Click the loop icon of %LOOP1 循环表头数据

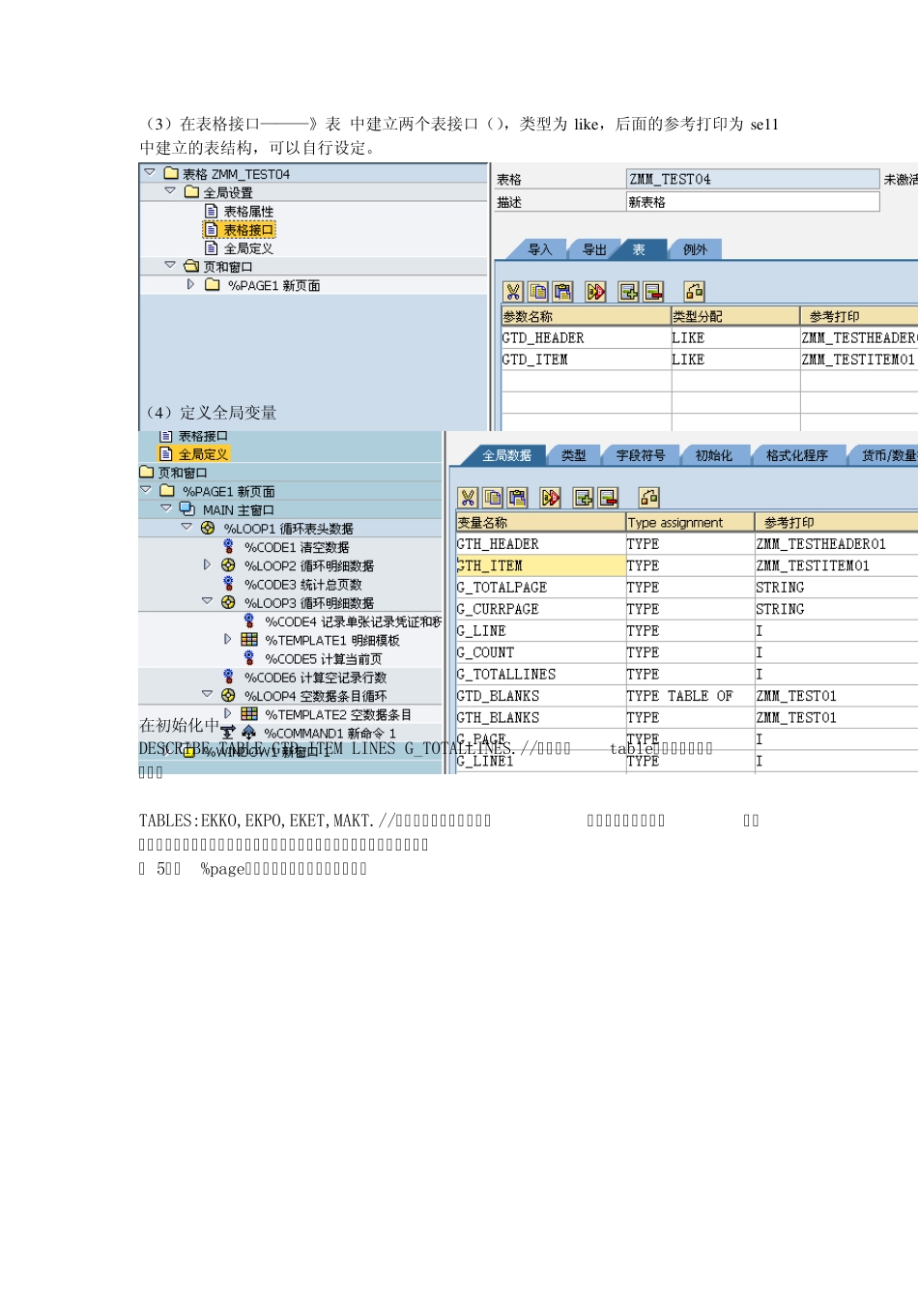tap(208, 528)
